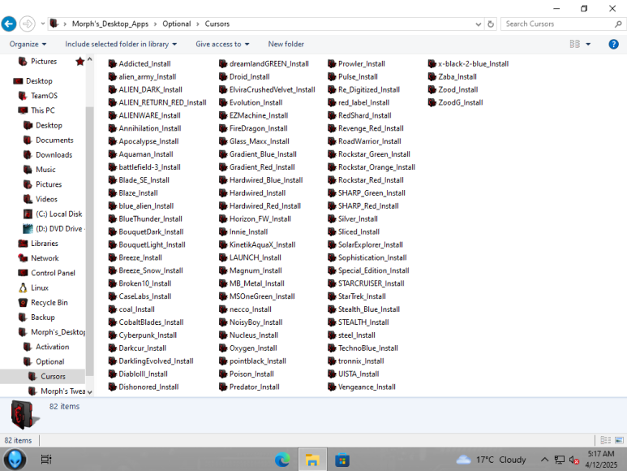Click Morph's_Desktop_Apps in breadcrumb path
This screenshot has width=627, height=471.
[x=110, y=24]
